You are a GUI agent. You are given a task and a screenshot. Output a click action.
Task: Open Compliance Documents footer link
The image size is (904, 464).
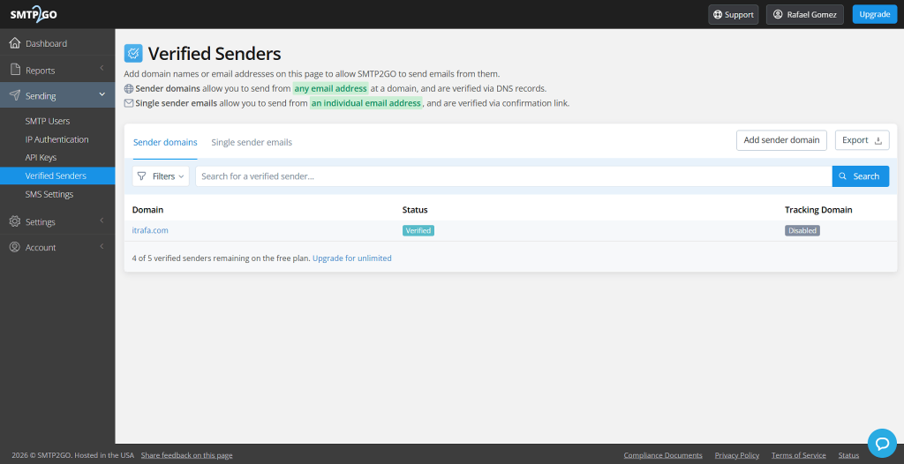(663, 455)
